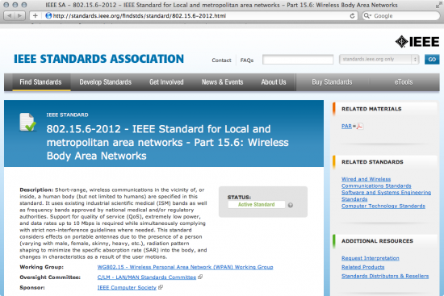The height and width of the screenshot is (296, 444).
Task: Open Computer Technology Standards link
Action: (x=383, y=206)
